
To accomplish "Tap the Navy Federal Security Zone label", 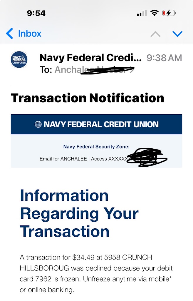I will click(96, 147).
